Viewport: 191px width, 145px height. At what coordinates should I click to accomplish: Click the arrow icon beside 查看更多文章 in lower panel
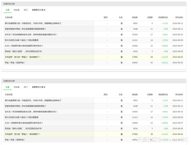click(45, 87)
